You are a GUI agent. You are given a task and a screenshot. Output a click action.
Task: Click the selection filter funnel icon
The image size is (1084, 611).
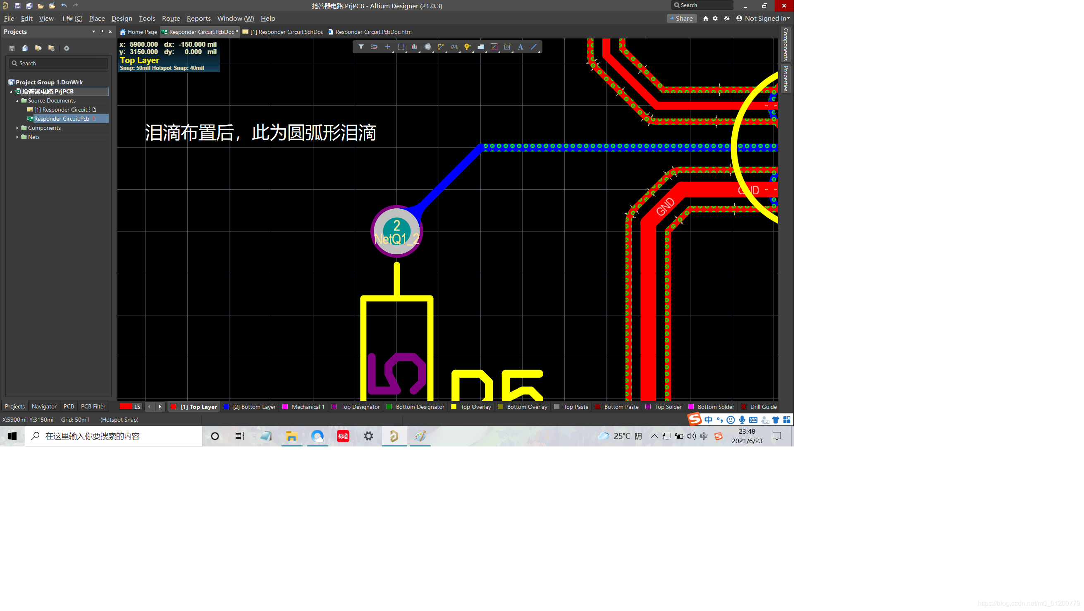361,47
